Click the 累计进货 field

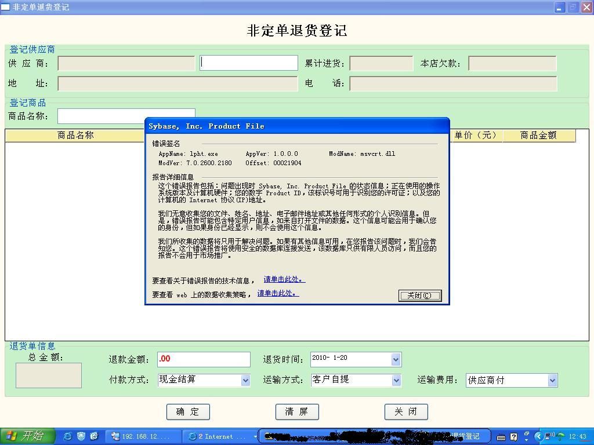tap(381, 63)
